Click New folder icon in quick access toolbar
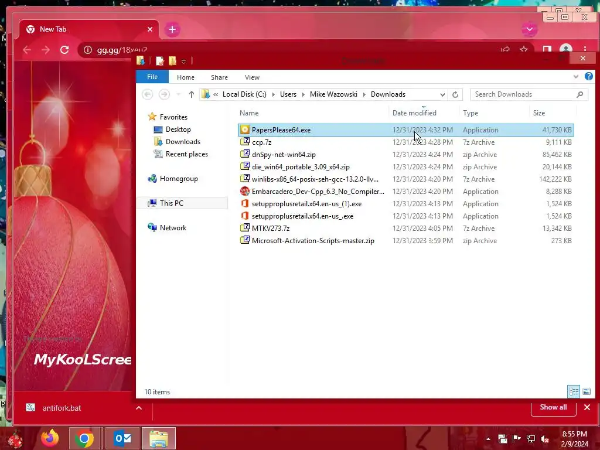 coord(173,61)
